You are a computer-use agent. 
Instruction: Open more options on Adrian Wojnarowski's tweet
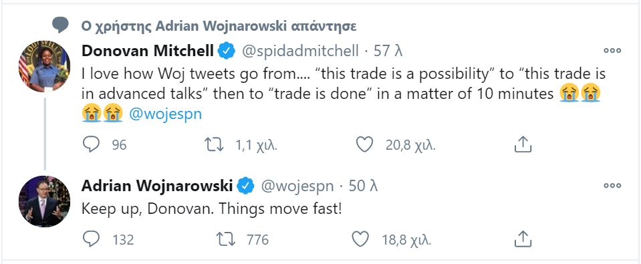coord(612,186)
